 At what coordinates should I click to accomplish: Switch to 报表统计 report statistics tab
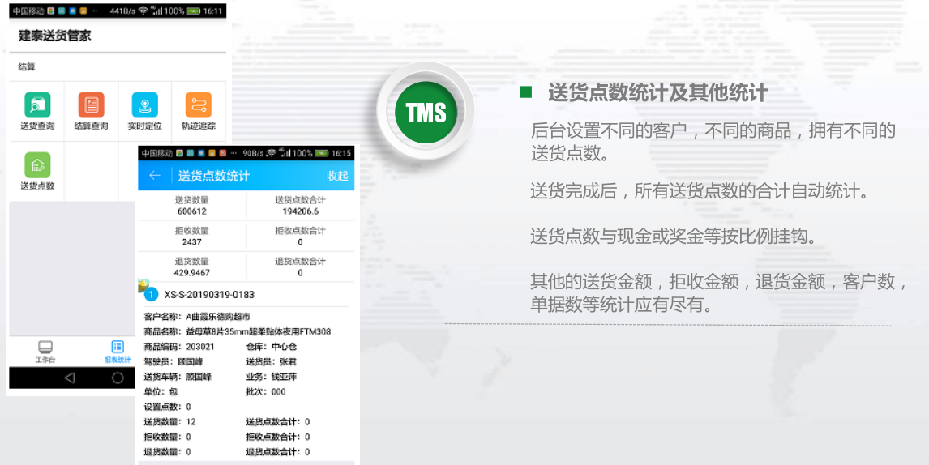tap(118, 352)
